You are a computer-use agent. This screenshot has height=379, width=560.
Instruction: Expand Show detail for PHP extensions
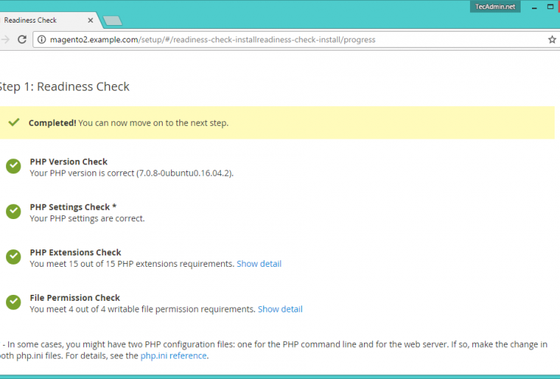259,264
